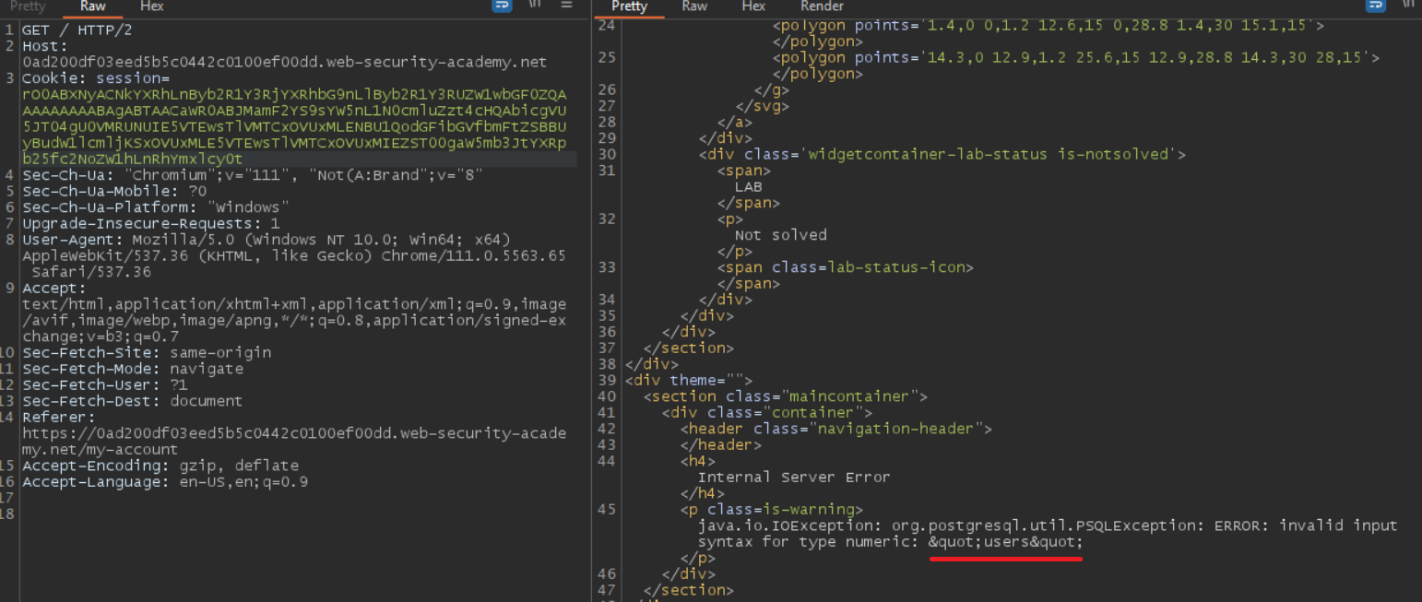Click the Sec-Ch-Ua-Mobile header

[x=114, y=191]
